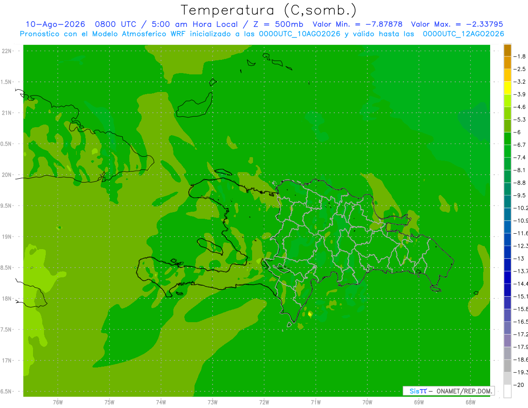Click the "18N" latitude label
Screen dimensions: 528x408
[7, 299]
